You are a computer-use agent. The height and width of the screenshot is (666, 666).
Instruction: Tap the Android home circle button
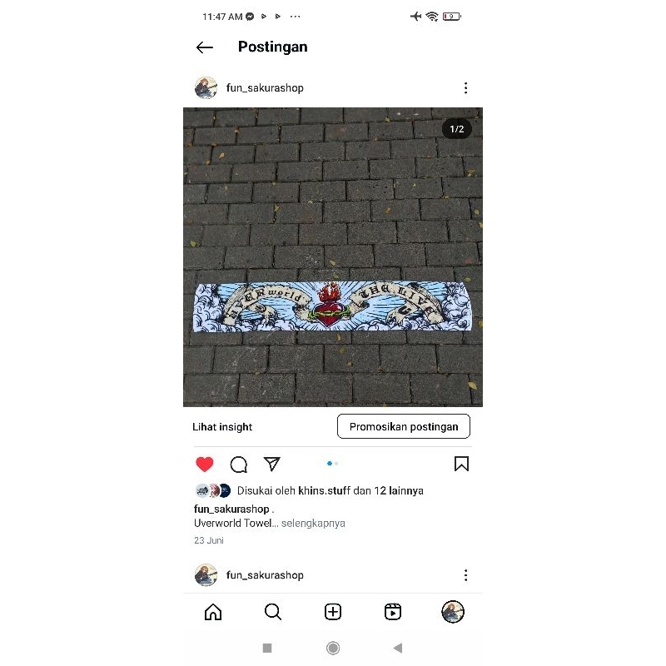(333, 649)
